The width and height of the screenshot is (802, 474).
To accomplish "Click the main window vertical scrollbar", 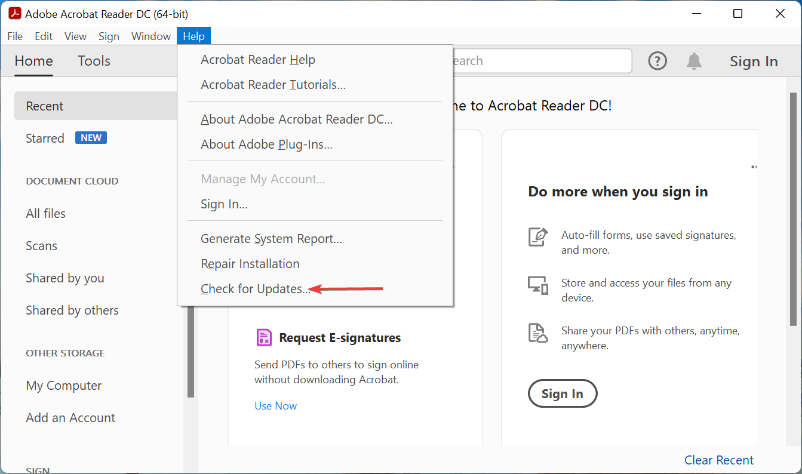I will pos(793,209).
